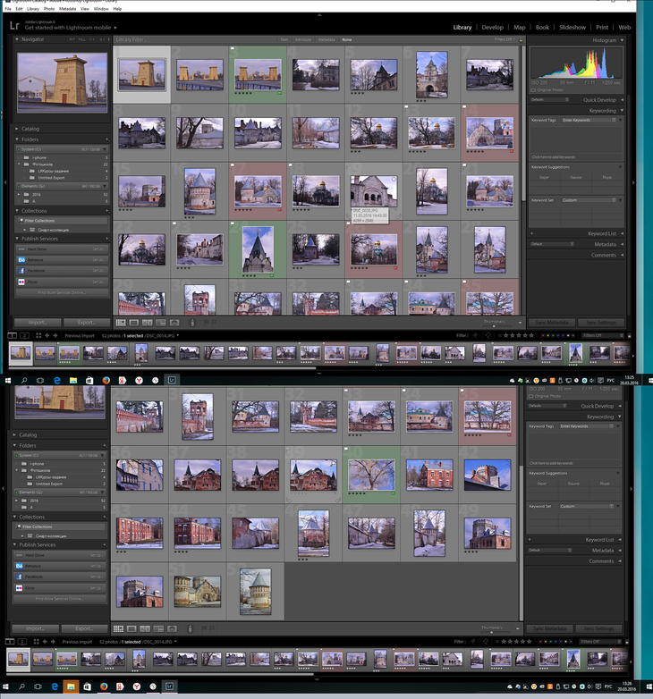Image resolution: width=653 pixels, height=699 pixels.
Task: Toggle flagged-photos filter in upper filmstrip filter bar
Action: (x=475, y=335)
